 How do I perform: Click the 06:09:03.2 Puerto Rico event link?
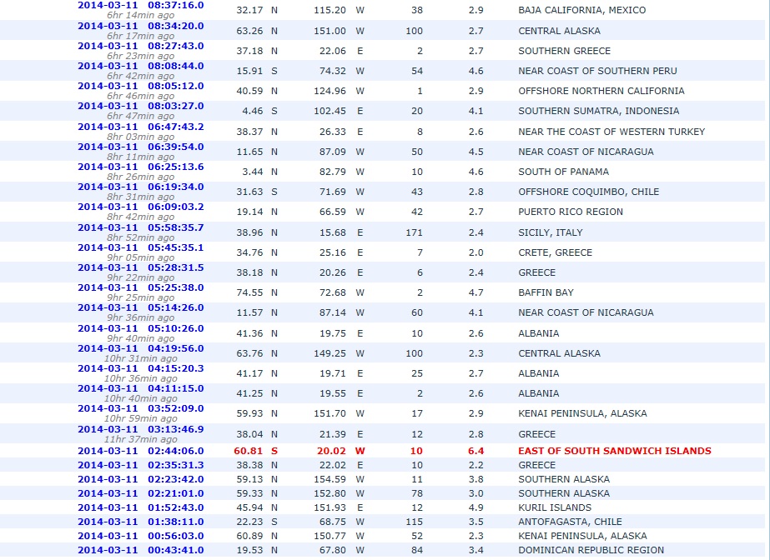click(140, 207)
